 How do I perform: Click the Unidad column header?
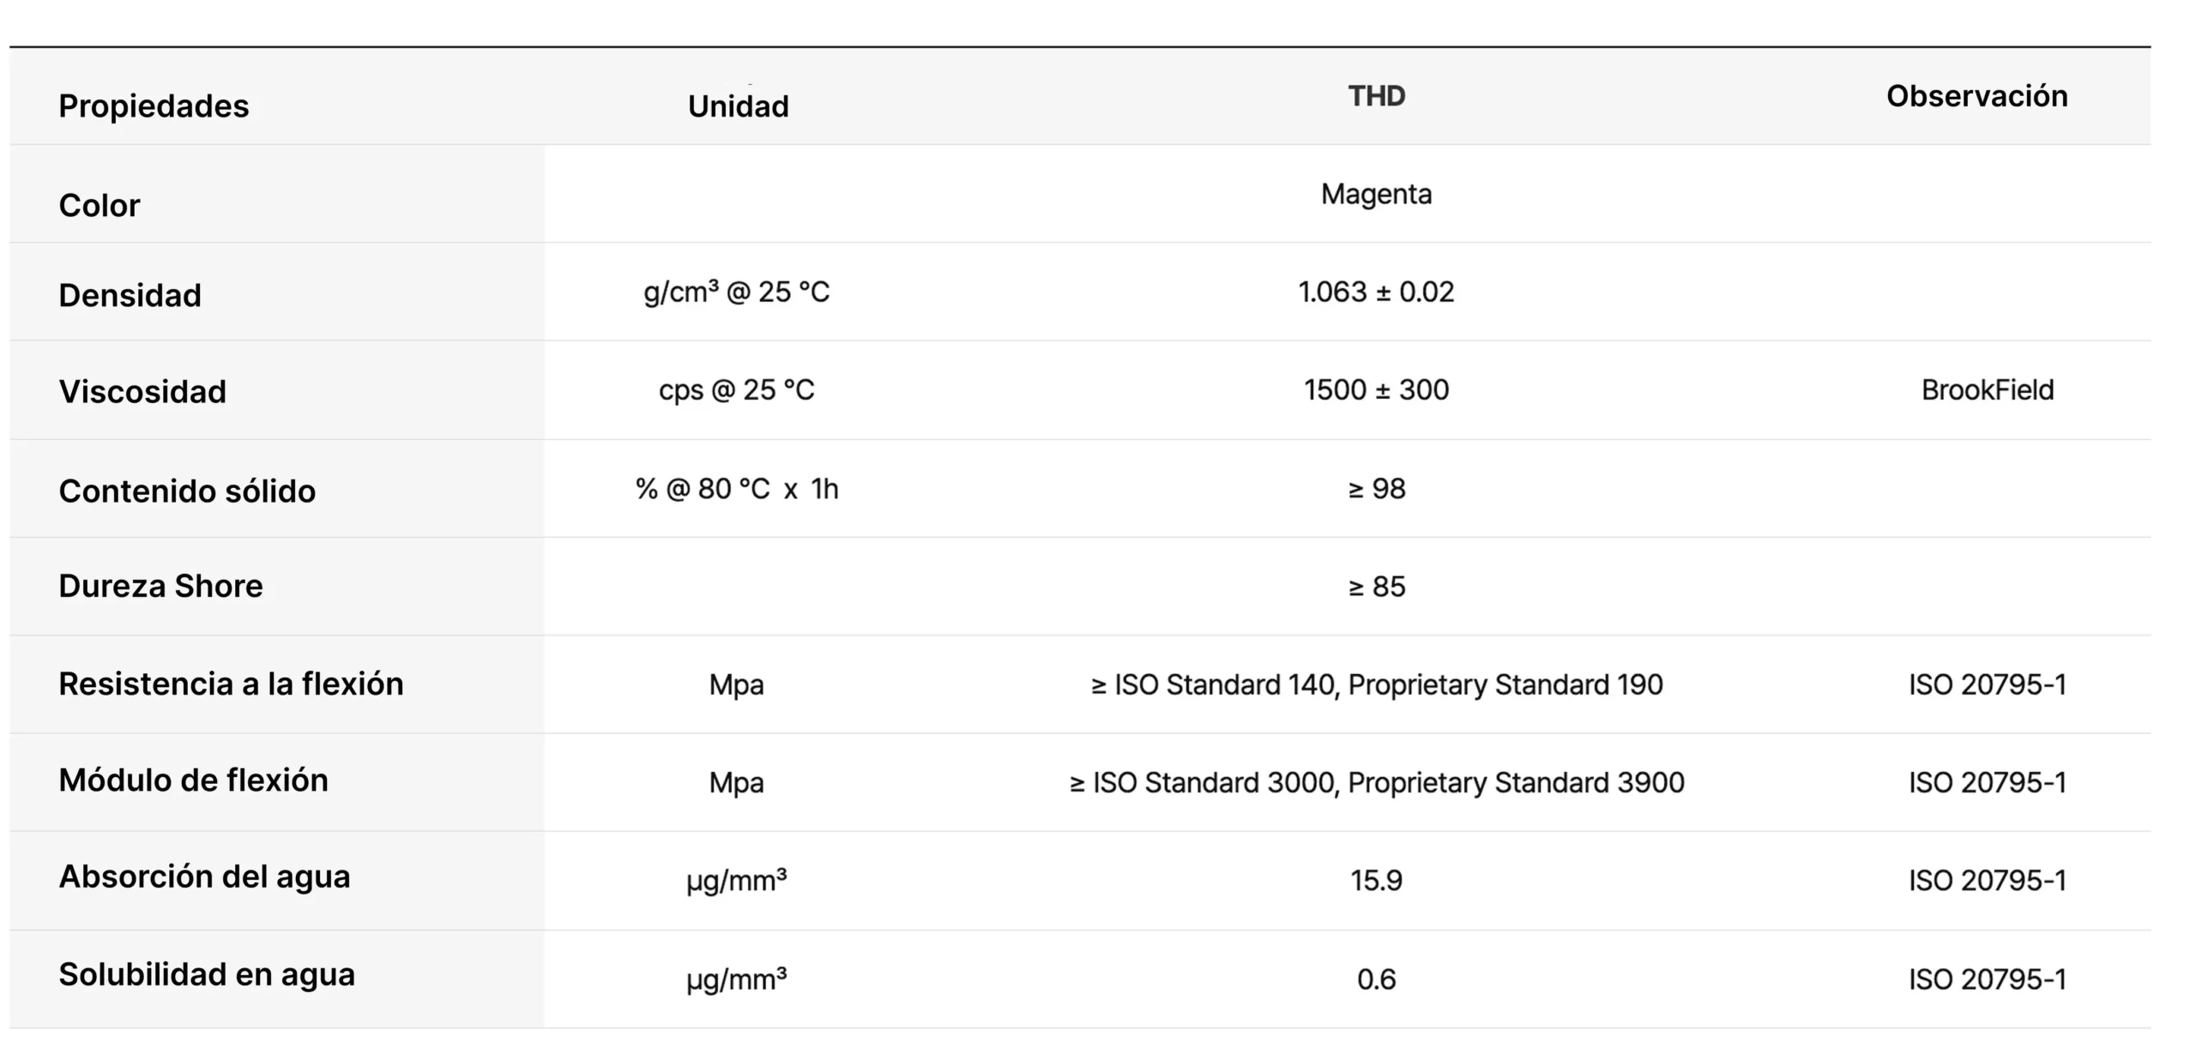[x=738, y=106]
